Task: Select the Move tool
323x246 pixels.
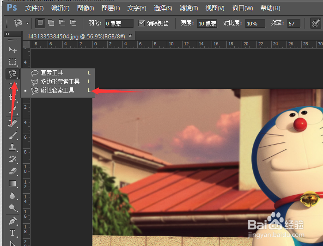Action: point(12,49)
